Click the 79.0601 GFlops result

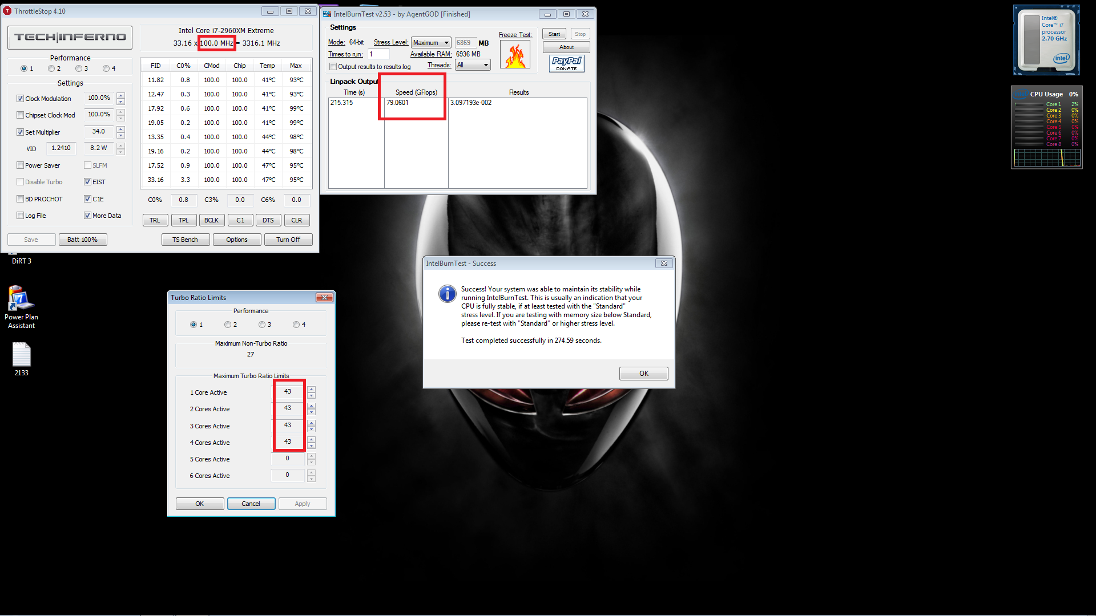click(x=398, y=103)
